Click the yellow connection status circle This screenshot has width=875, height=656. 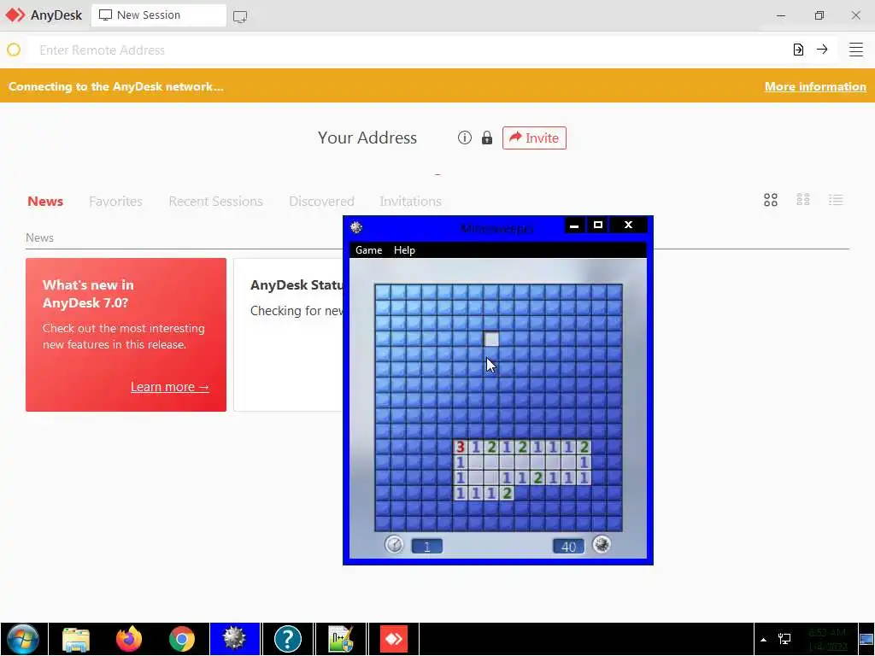(14, 50)
